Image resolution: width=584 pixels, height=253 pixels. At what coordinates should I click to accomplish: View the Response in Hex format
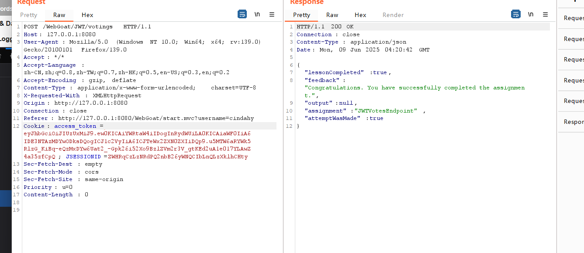click(360, 15)
